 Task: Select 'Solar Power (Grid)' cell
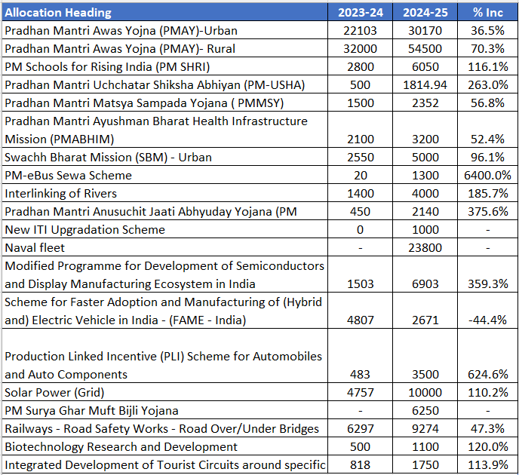tap(165, 392)
